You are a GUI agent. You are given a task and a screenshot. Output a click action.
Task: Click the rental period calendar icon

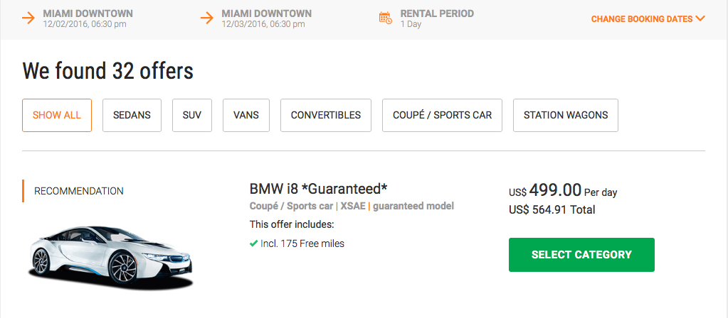[386, 18]
